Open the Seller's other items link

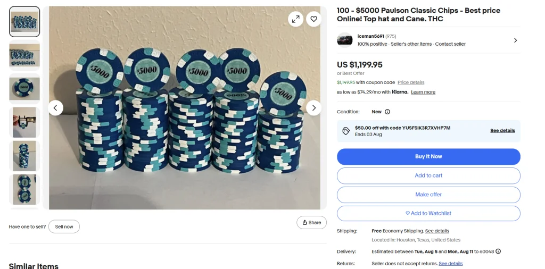click(411, 44)
